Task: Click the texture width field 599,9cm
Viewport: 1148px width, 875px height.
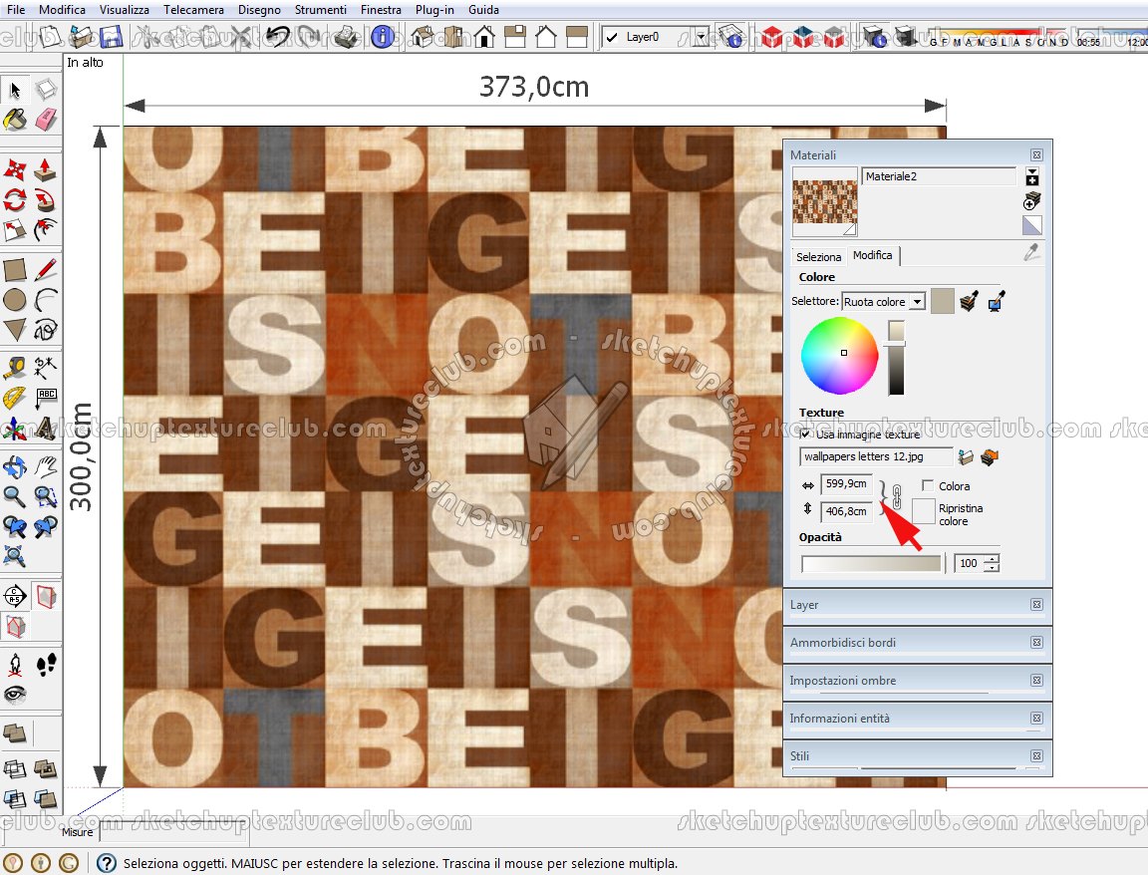Action: [846, 485]
